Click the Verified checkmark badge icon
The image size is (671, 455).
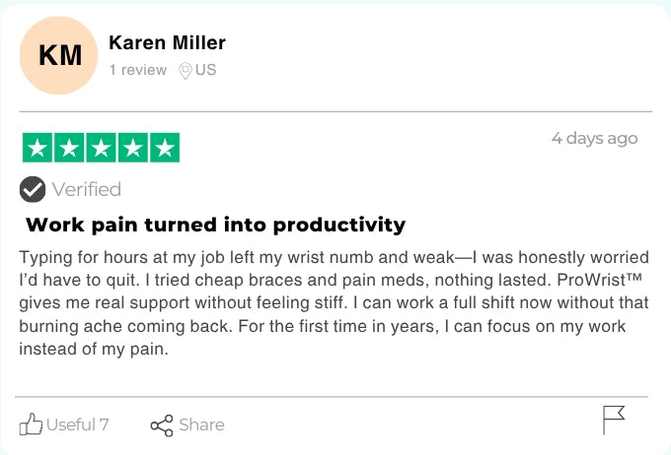point(33,189)
